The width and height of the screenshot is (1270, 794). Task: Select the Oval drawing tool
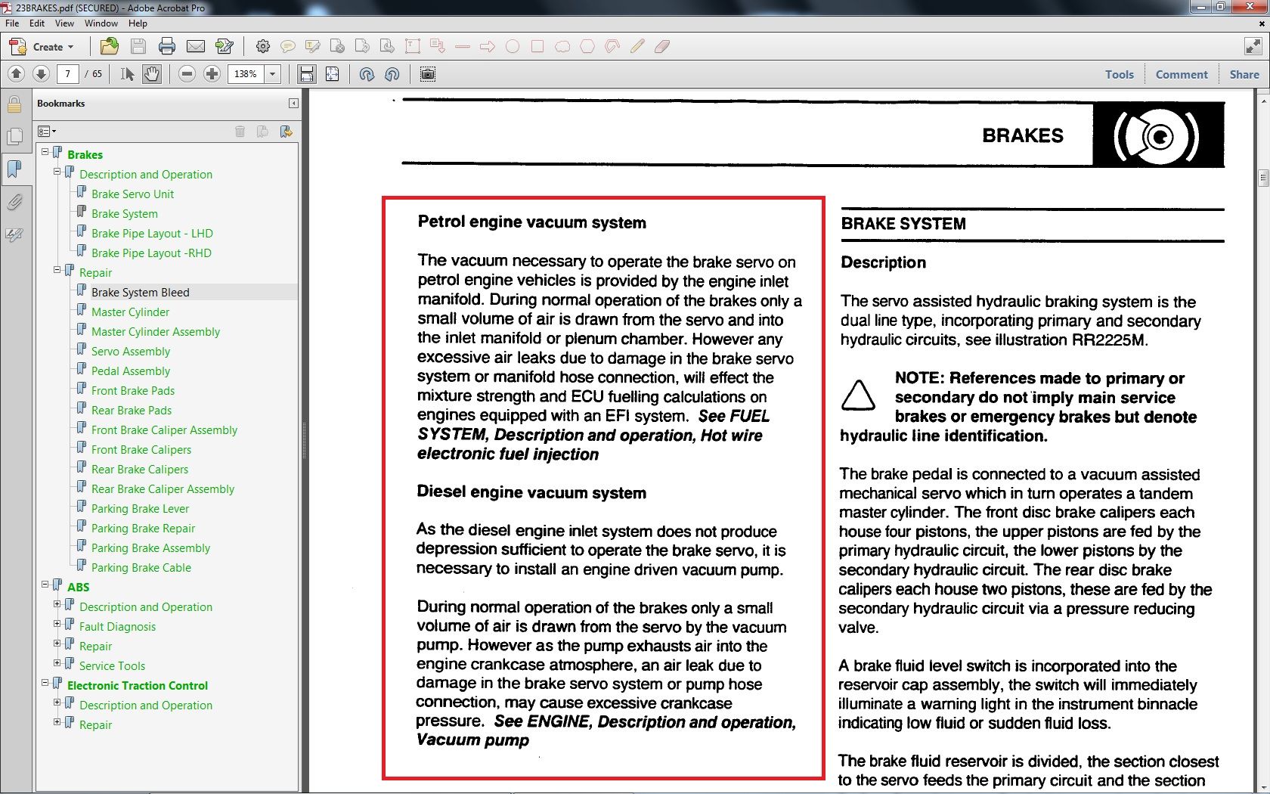(512, 47)
